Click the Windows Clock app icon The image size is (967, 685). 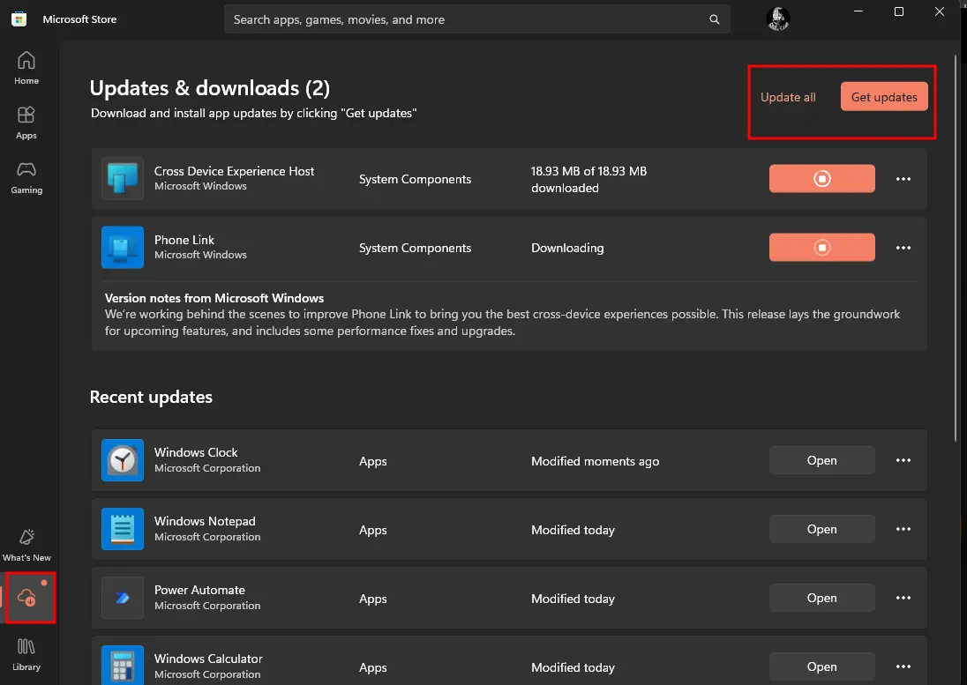tap(123, 460)
